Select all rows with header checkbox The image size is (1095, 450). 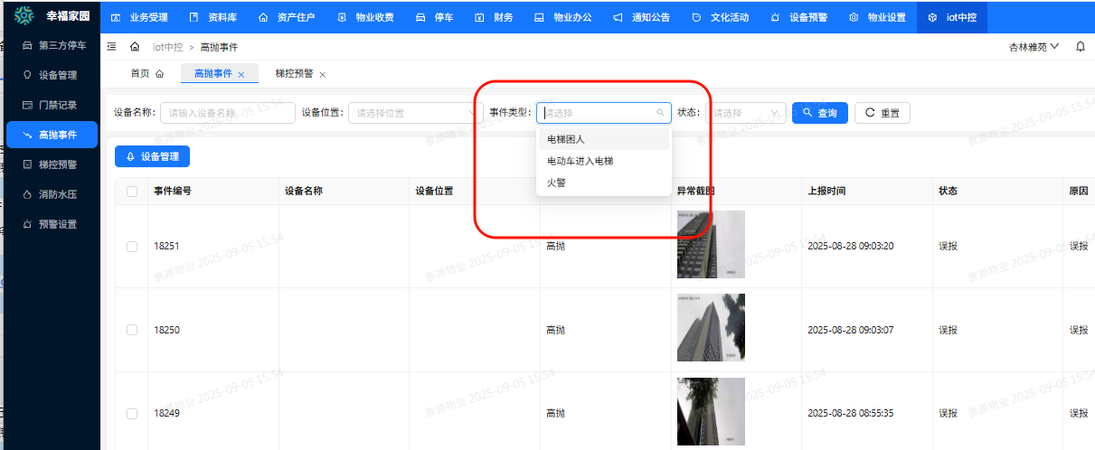click(132, 192)
